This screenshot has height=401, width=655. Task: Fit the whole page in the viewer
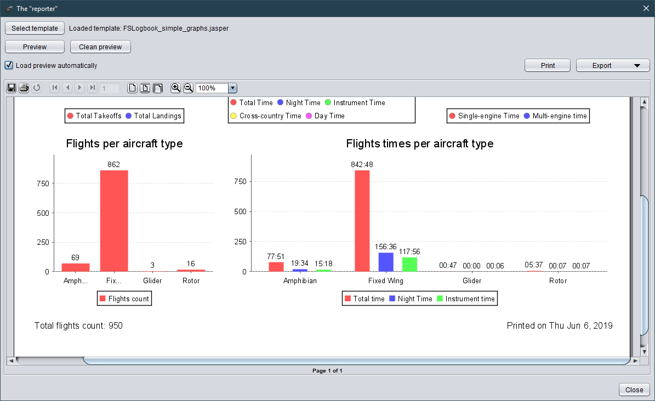145,88
